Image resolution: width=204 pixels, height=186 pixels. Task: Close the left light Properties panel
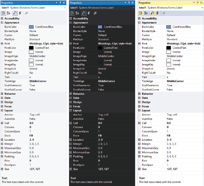click(x=64, y=3)
